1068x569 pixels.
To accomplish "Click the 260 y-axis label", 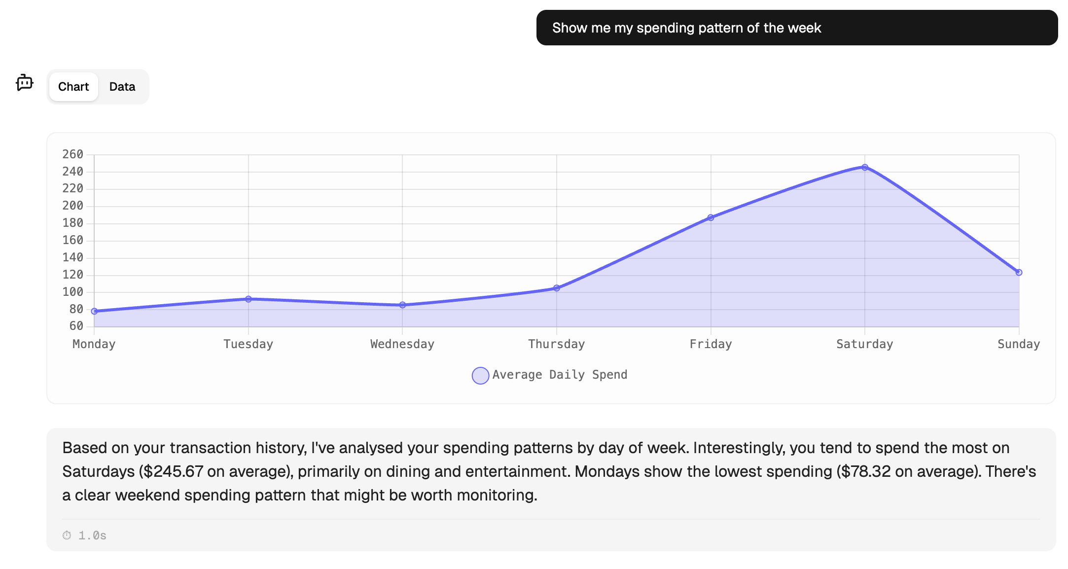I will point(72,154).
